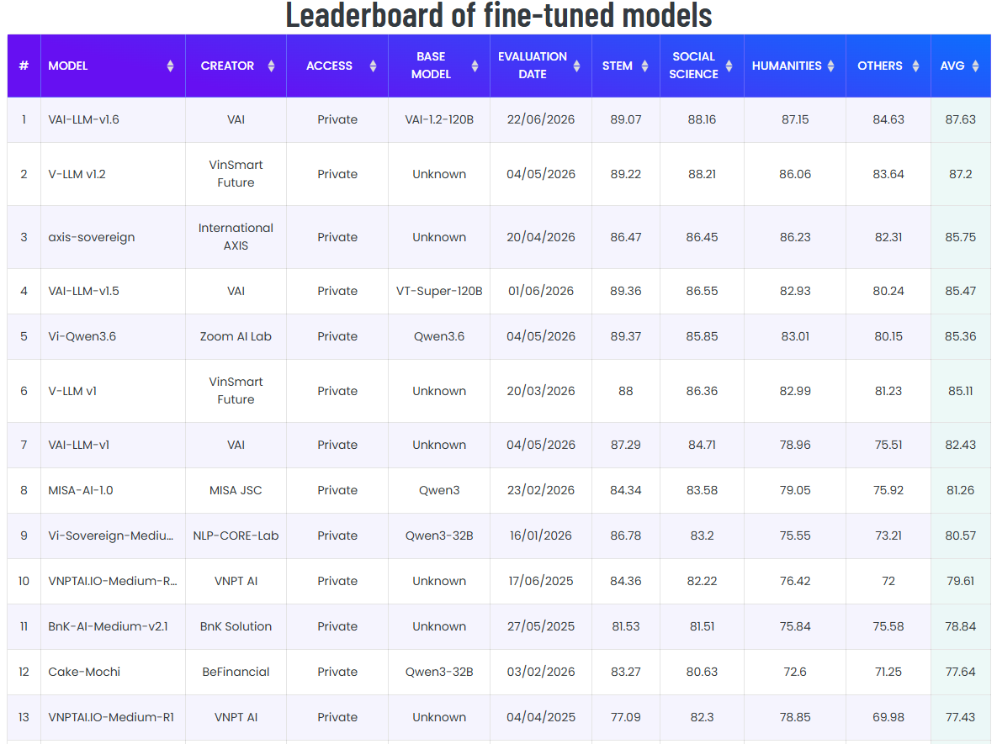Click evaluation date 03/02/2026
The width and height of the screenshot is (997, 744).
(541, 672)
